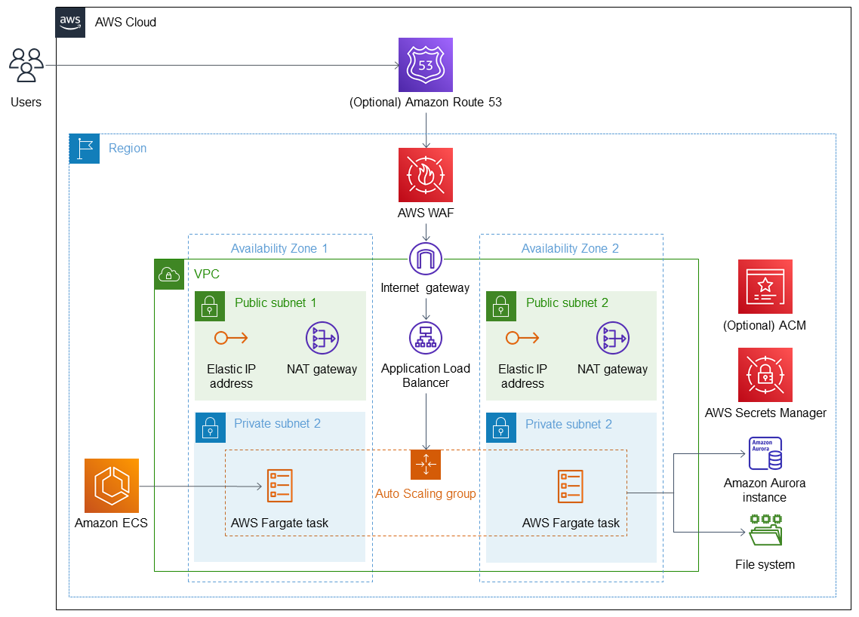Select the Availability Zone 1 label

coord(279,248)
